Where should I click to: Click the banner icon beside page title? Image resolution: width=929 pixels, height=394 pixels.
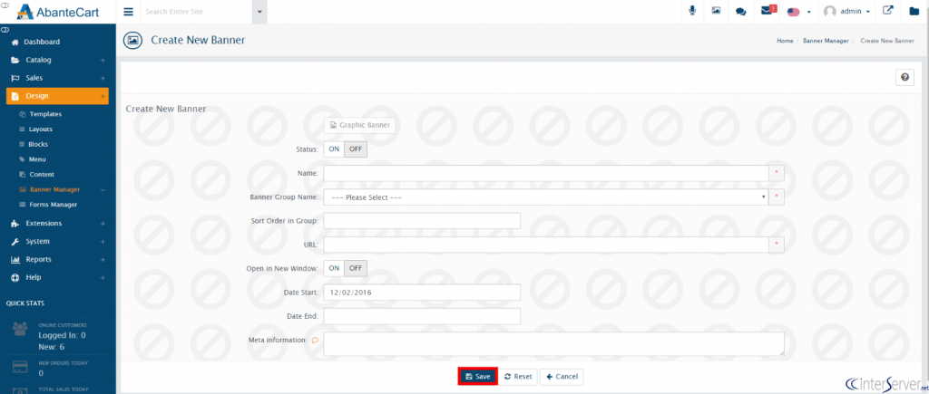point(132,40)
